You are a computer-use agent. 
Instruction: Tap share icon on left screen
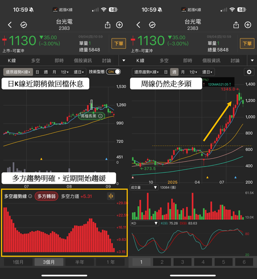[x=108, y=25]
